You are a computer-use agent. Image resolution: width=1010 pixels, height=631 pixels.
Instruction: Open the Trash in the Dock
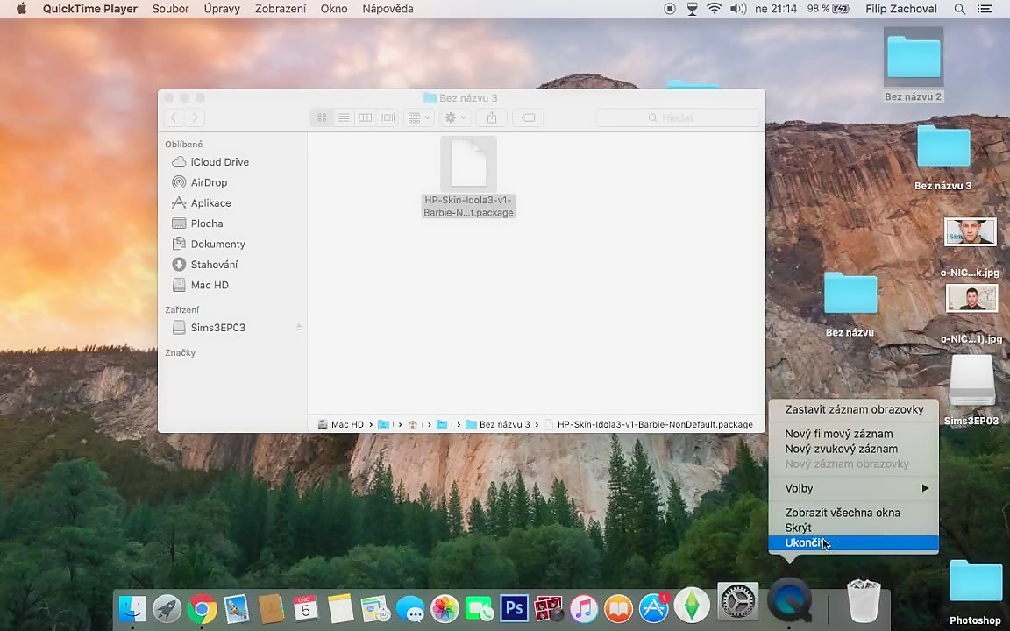[864, 602]
